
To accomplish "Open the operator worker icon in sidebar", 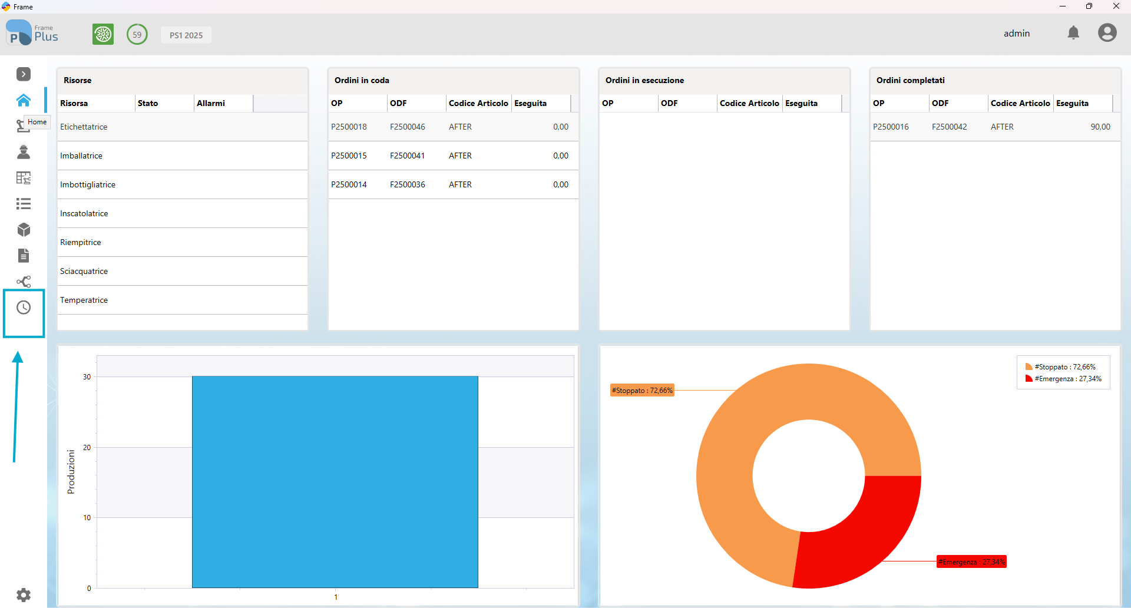I will [24, 152].
